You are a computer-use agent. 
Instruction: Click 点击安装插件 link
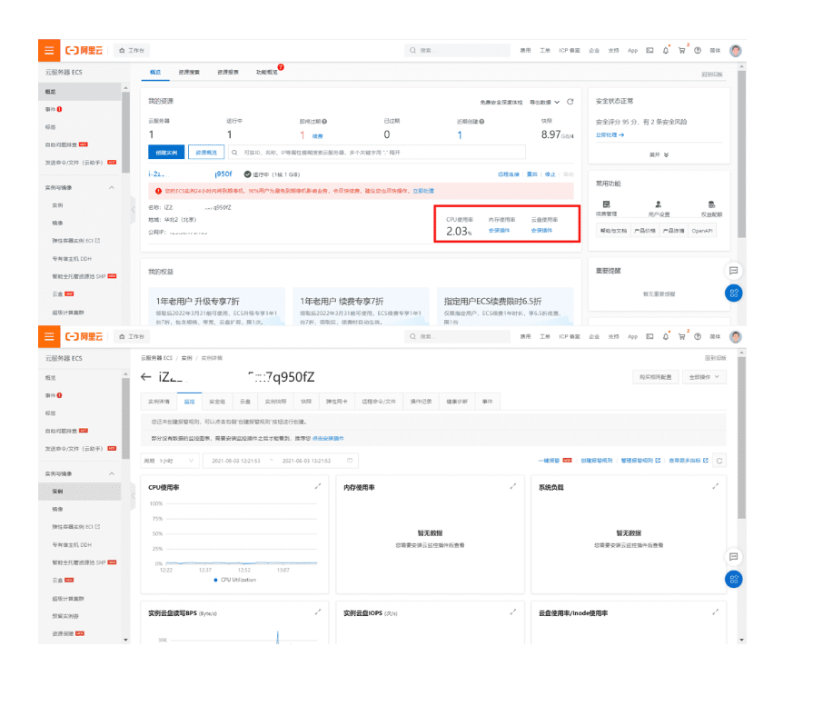[x=328, y=438]
